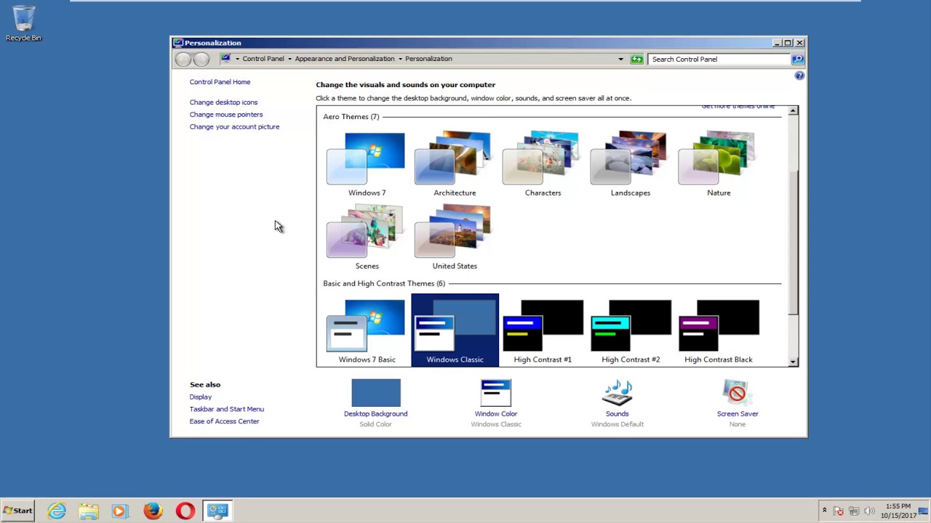Viewport: 931px width, 523px height.
Task: Open the Desktop Background settings icon
Action: [x=375, y=393]
